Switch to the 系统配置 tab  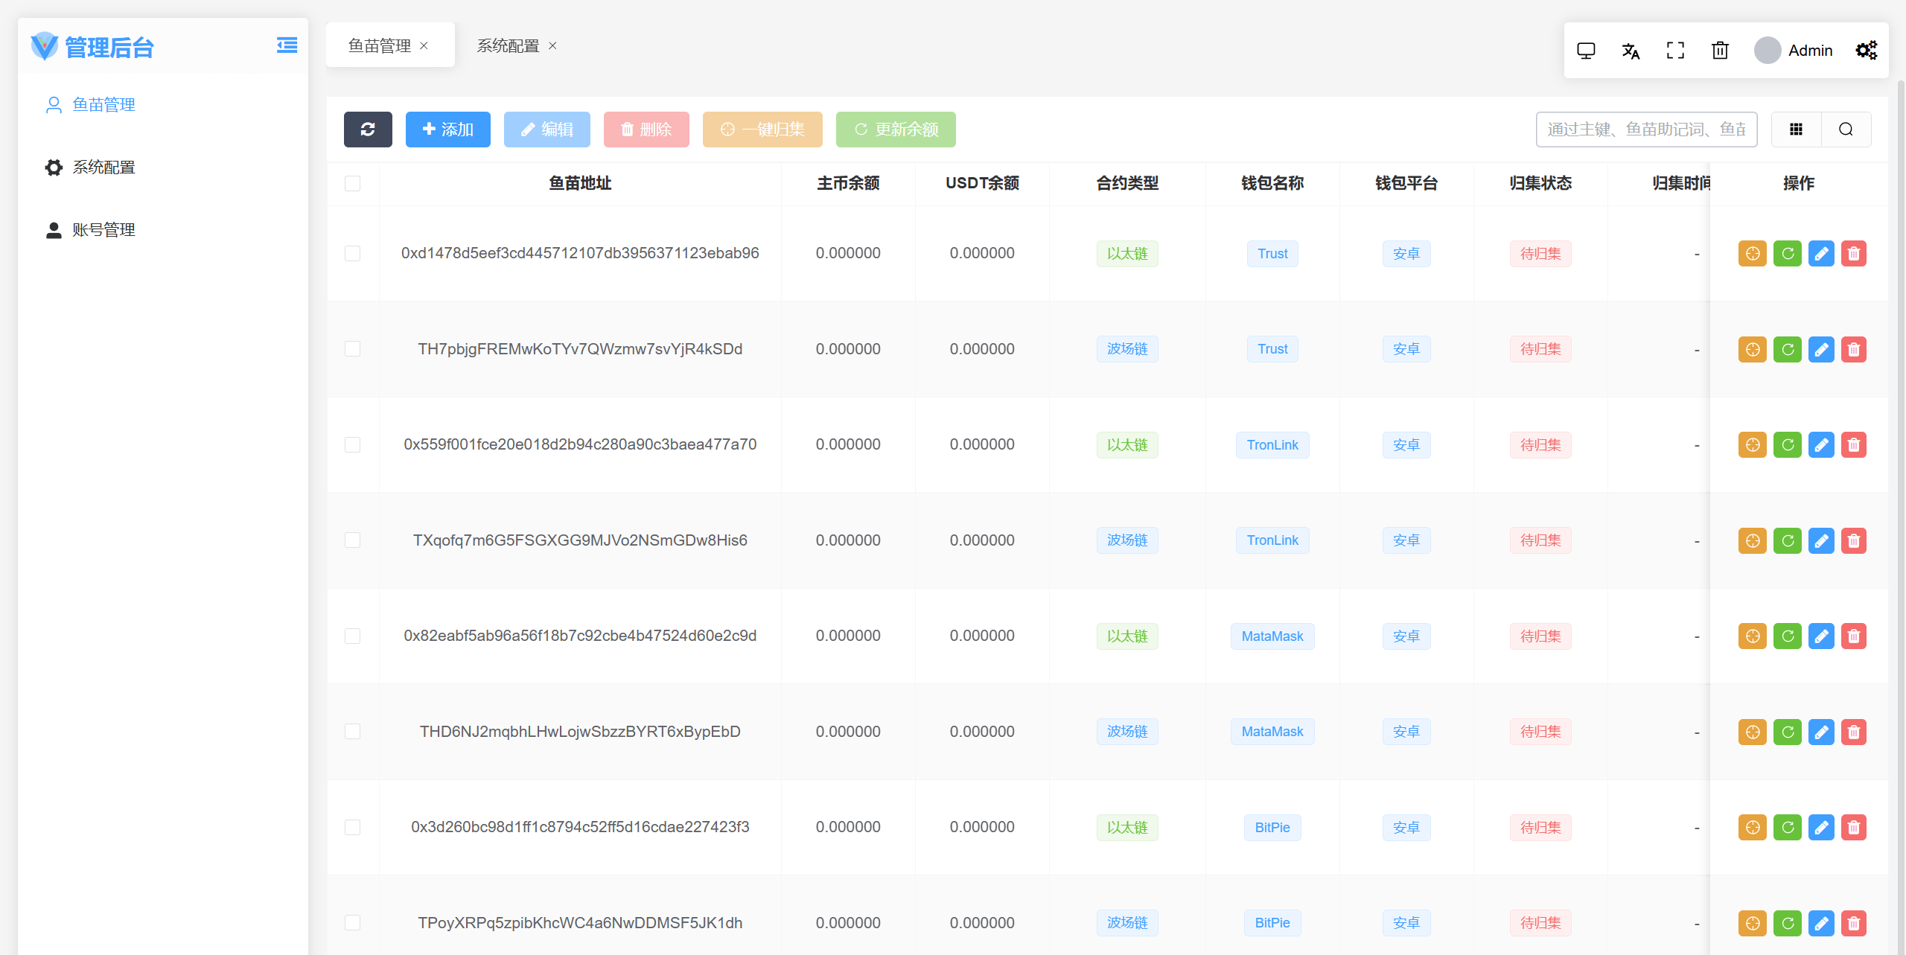point(509,46)
